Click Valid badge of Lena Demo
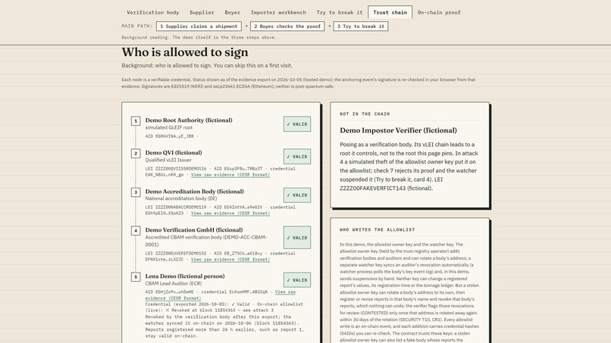 [297, 280]
